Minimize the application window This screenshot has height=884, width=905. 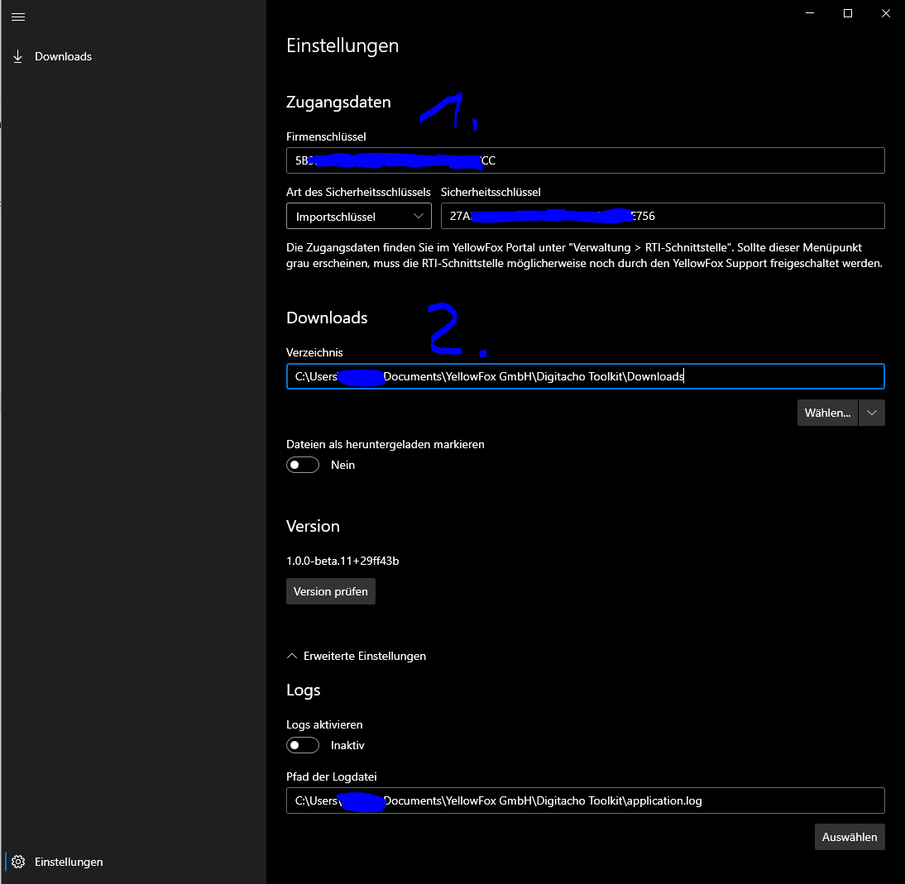(808, 13)
